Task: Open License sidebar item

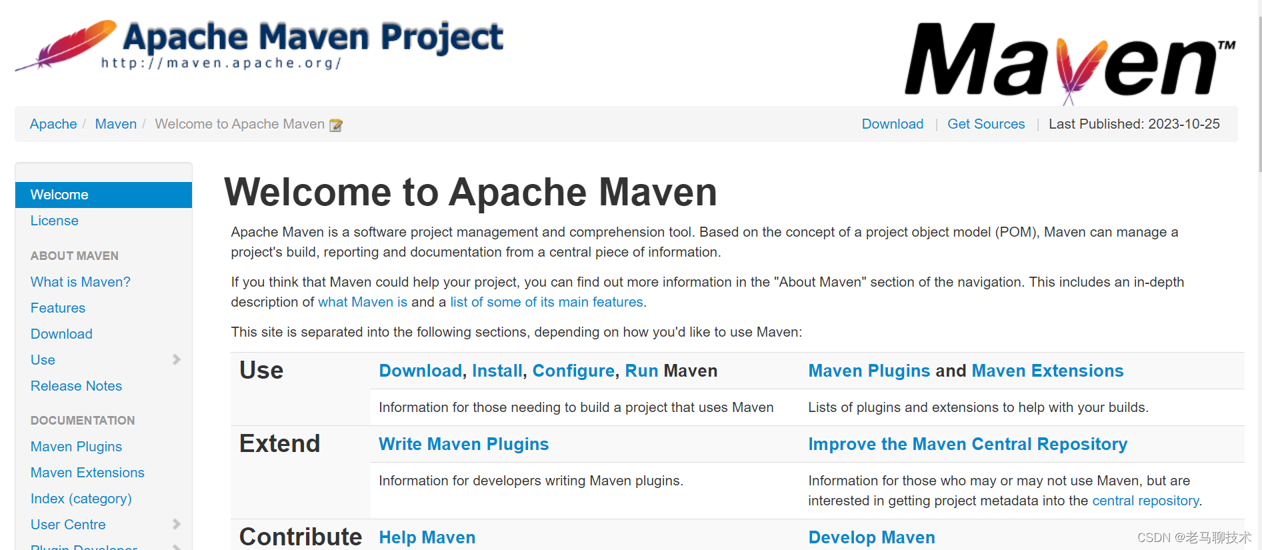Action: (x=55, y=221)
